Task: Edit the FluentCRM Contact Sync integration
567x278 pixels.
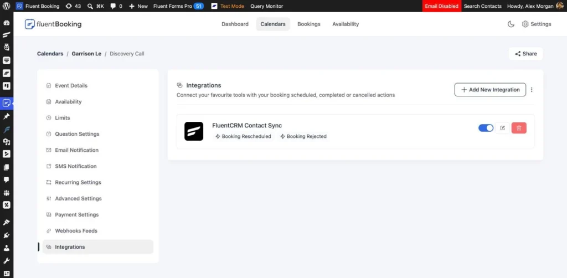Action: [x=502, y=128]
